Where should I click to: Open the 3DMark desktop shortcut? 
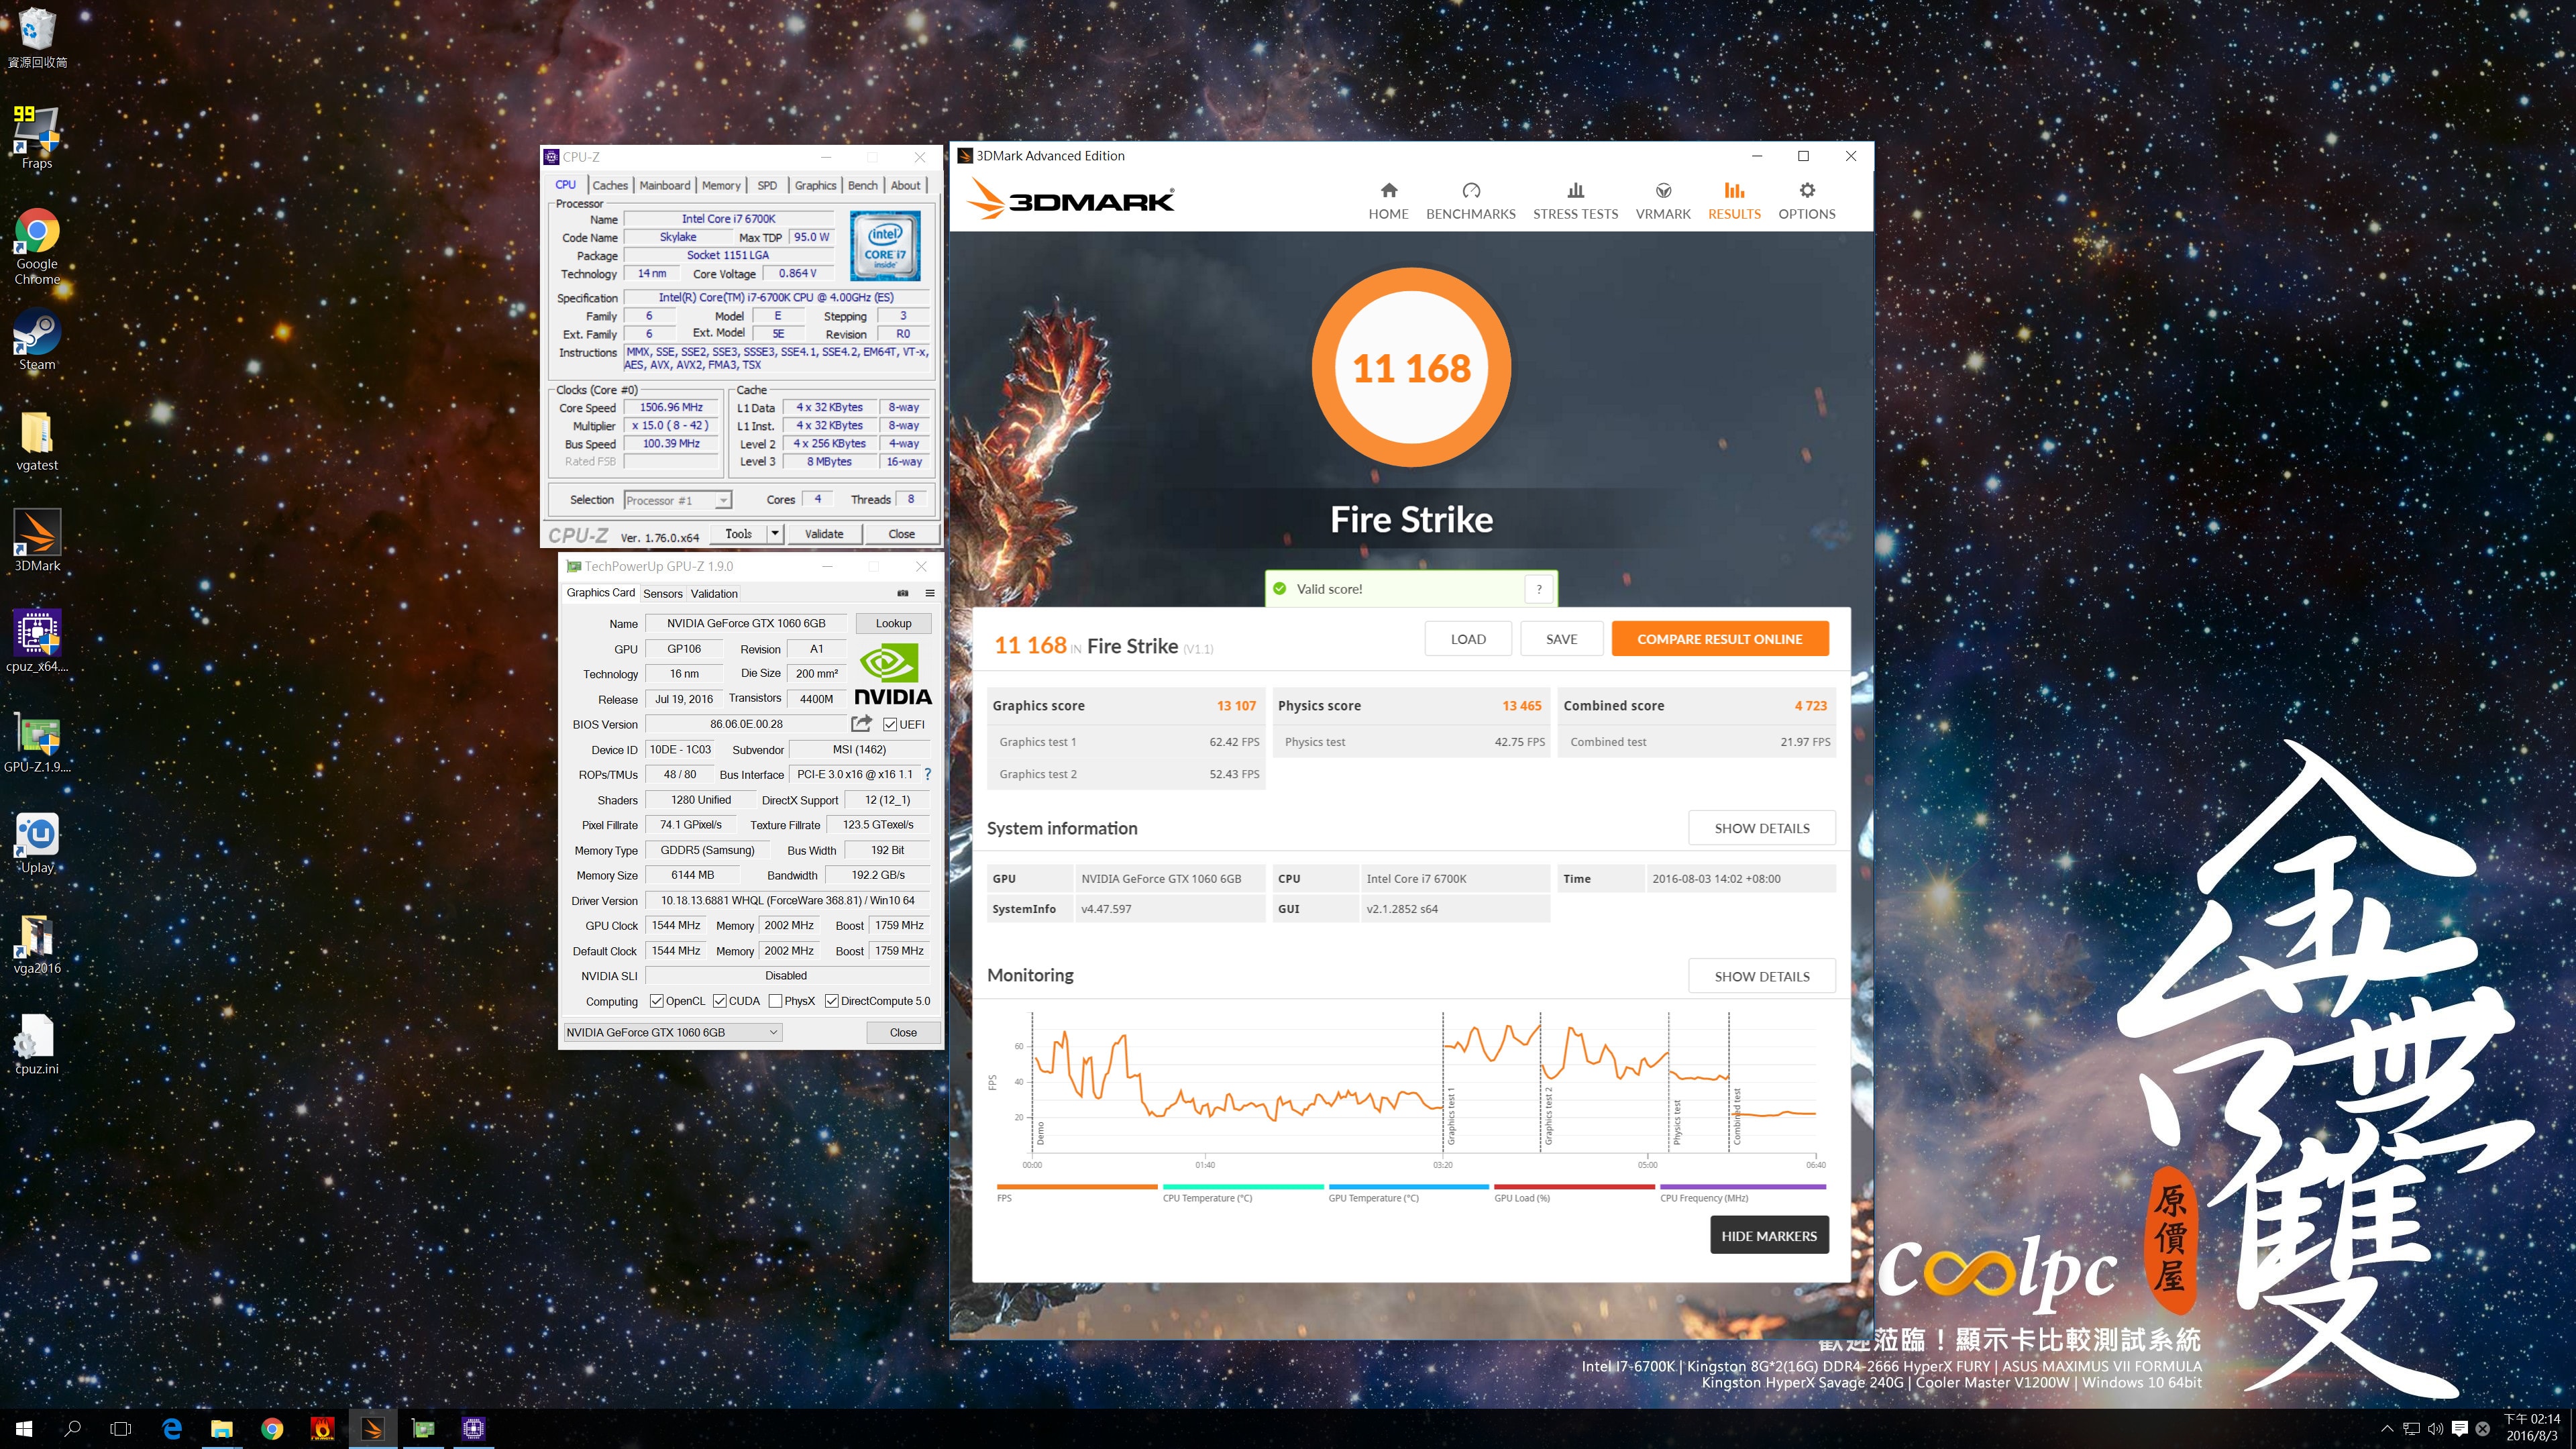click(37, 541)
